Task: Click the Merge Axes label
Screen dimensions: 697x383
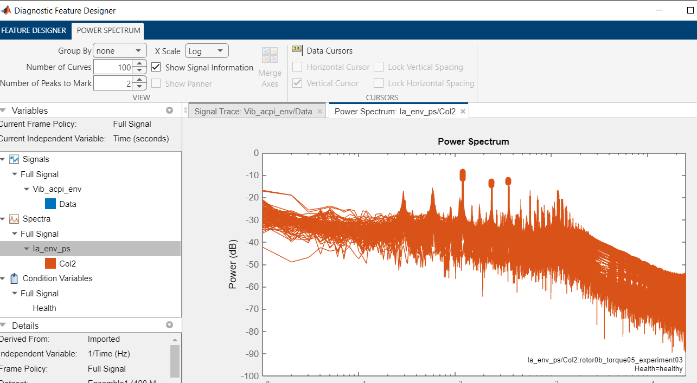Action: click(x=270, y=79)
